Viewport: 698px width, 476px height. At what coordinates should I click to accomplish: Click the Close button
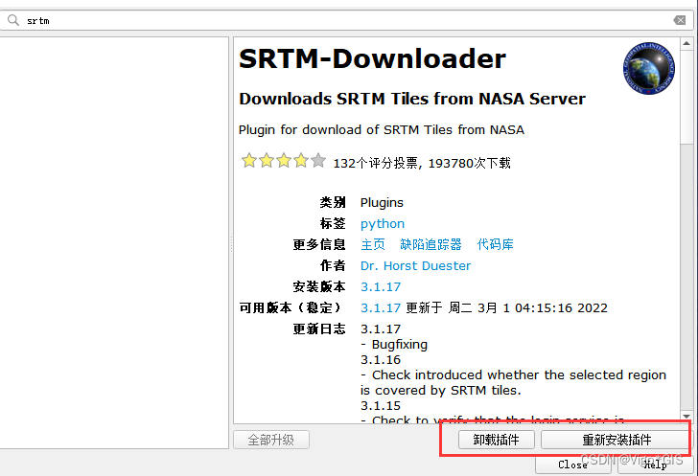coord(573,465)
